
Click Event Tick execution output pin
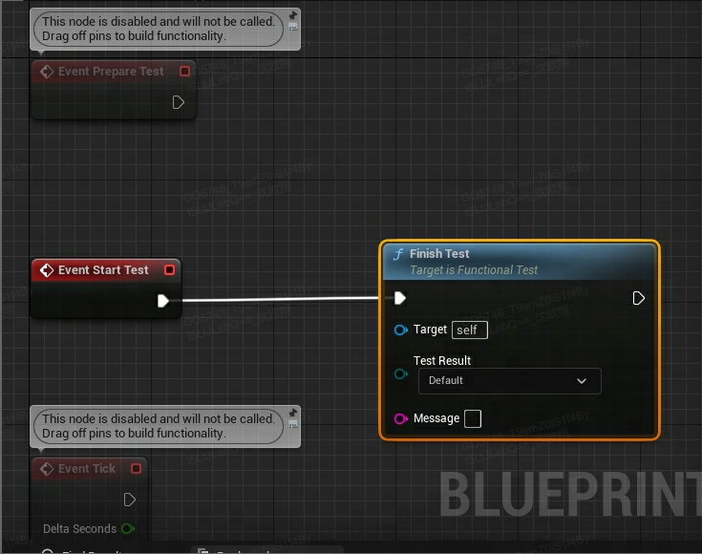(x=129, y=500)
